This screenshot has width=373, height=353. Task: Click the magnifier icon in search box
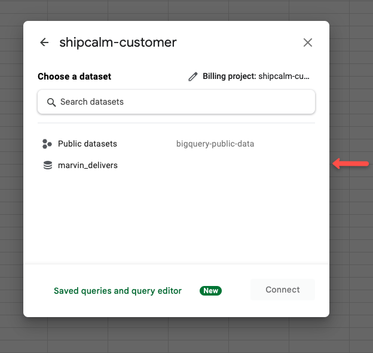51,102
